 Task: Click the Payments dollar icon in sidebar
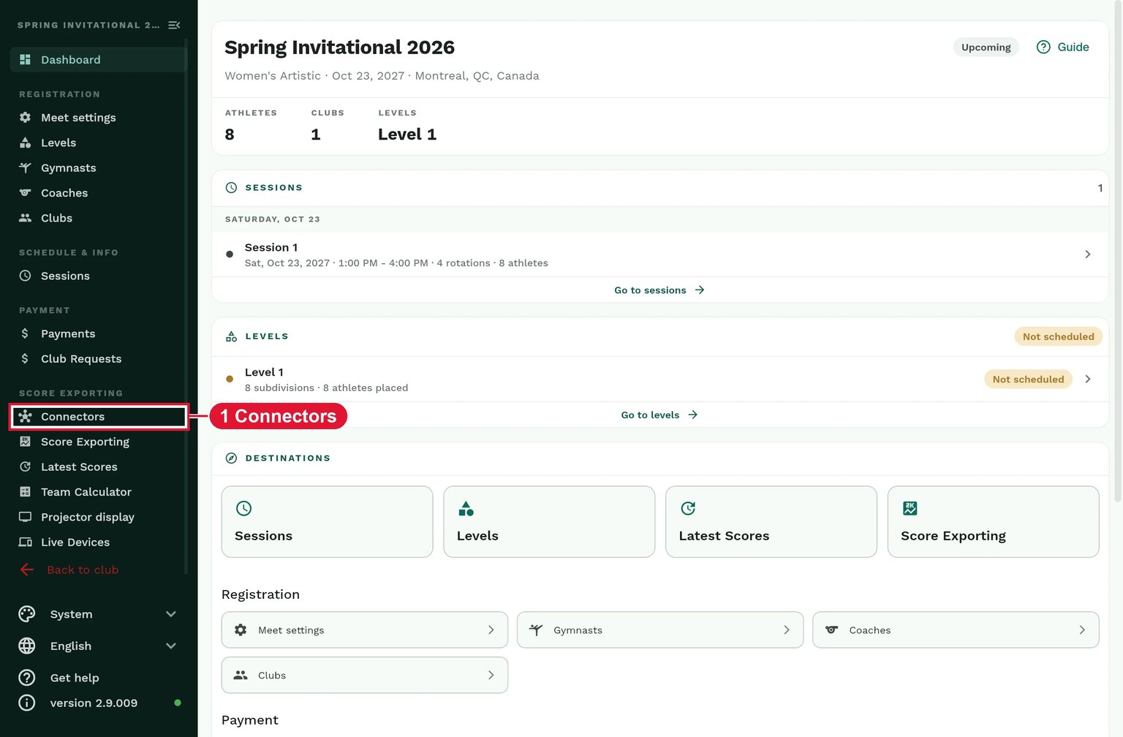coord(25,333)
